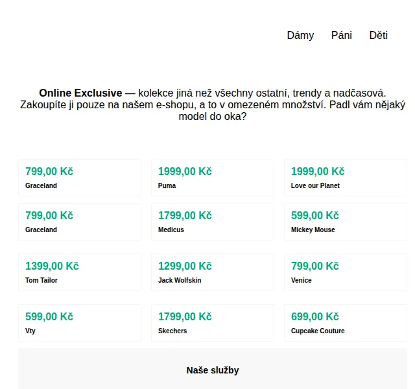Click the 599,00 Kč price above Vty
Viewport: 415px width, 389px height.
pos(49,317)
